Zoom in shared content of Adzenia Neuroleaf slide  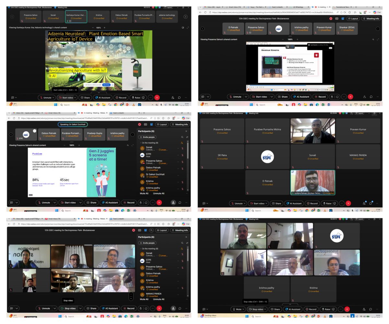tap(104, 28)
